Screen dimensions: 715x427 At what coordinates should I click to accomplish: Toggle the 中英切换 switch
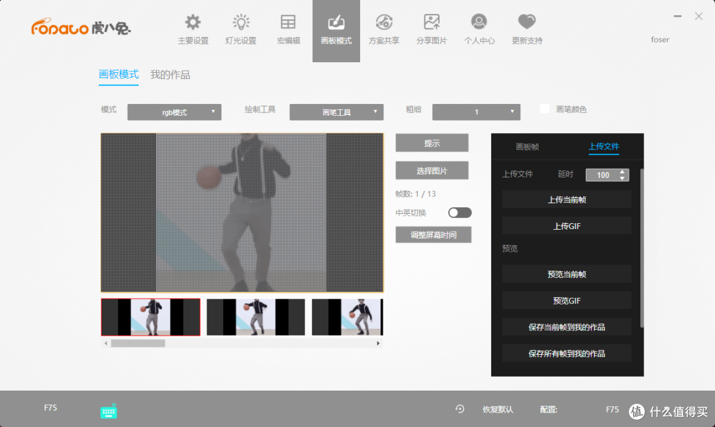pyautogui.click(x=459, y=213)
